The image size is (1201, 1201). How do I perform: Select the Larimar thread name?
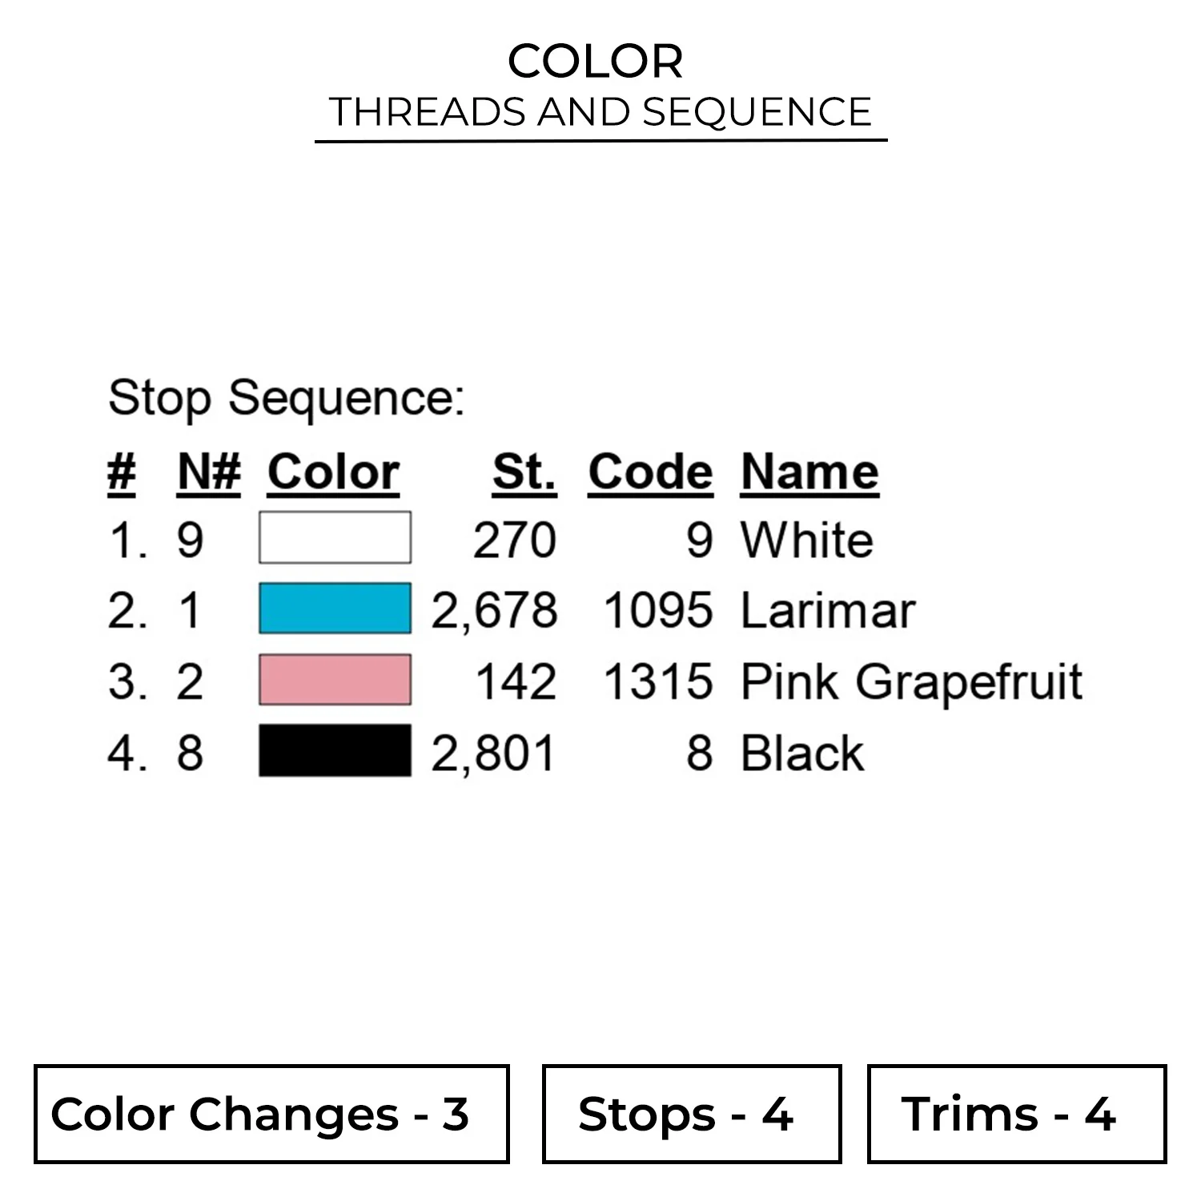[x=827, y=611]
